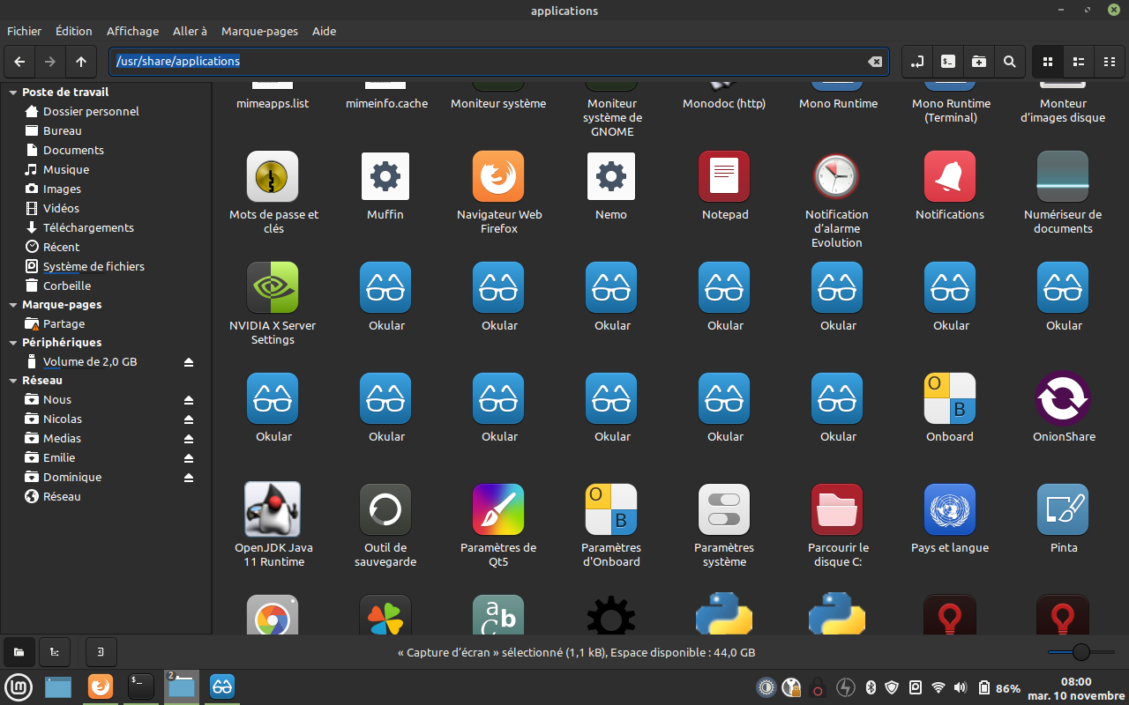This screenshot has height=705, width=1129.
Task: Select the mimeapps.list file label
Action: (x=273, y=104)
